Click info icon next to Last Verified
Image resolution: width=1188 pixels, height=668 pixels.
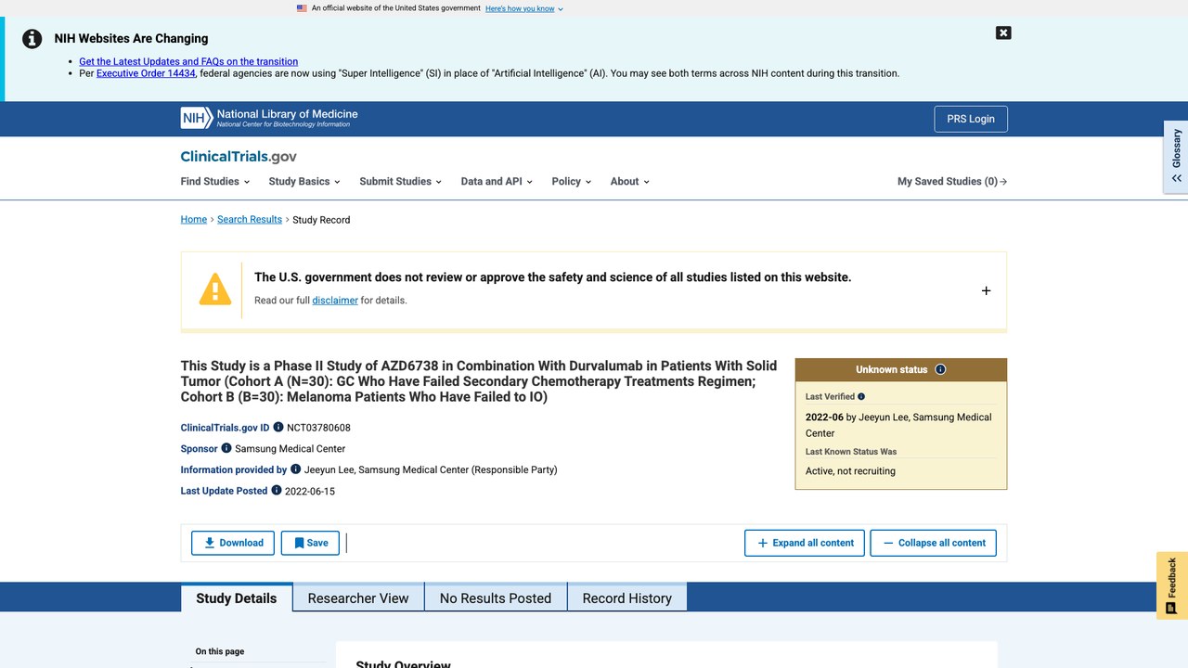861,396
